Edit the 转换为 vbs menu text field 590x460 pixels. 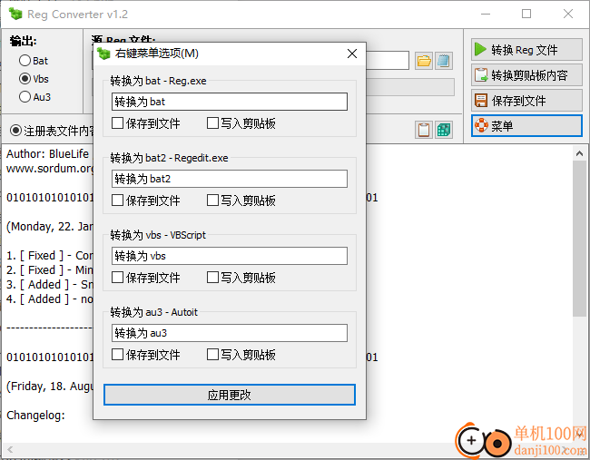pyautogui.click(x=230, y=256)
